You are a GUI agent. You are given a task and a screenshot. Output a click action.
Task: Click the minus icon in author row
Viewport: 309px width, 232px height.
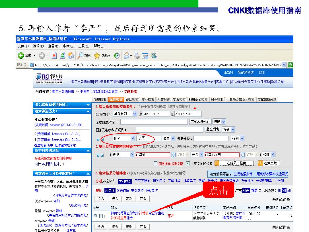coord(102,139)
